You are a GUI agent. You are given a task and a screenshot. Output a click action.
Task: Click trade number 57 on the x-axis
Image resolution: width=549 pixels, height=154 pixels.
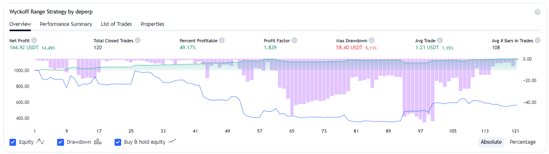(260, 131)
